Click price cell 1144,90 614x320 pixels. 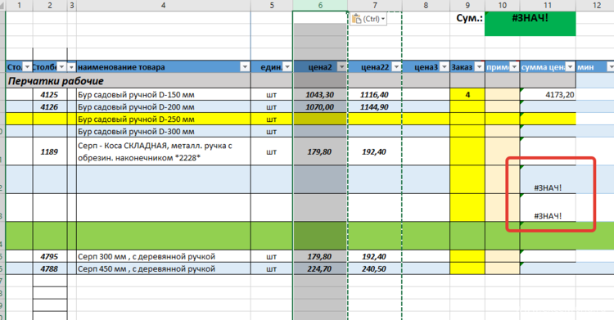pyautogui.click(x=375, y=107)
